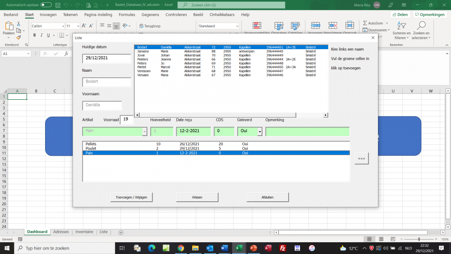451x254 pixels.
Task: Click the zoom slider in status bar
Action: click(x=419, y=239)
